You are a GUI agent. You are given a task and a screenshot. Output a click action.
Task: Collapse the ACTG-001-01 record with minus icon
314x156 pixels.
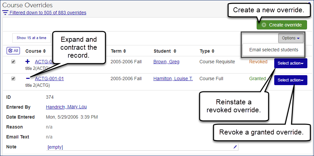pyautogui.click(x=28, y=78)
